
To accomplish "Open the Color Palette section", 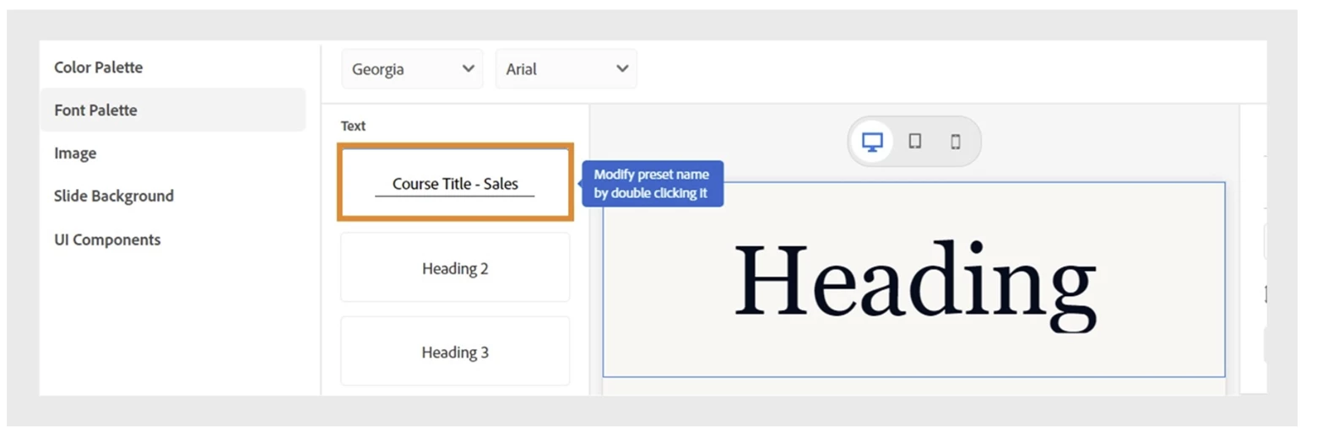I will [99, 67].
